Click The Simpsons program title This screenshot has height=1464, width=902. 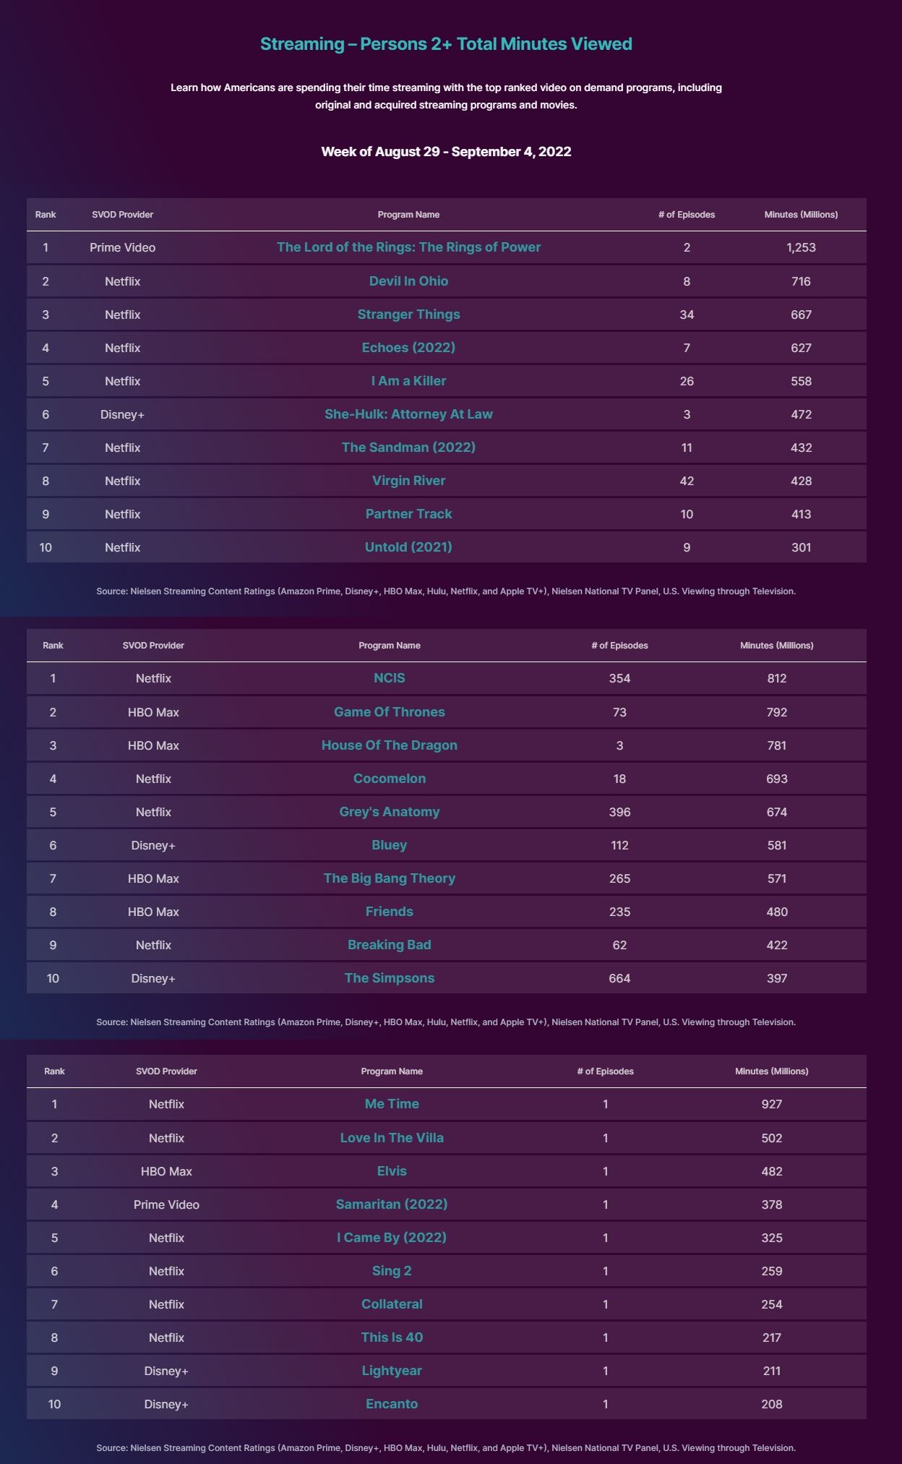(x=389, y=978)
